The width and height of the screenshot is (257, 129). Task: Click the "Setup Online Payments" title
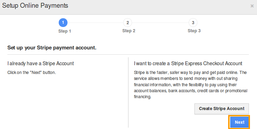pos(35,6)
